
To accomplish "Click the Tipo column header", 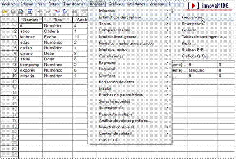I will (x=58, y=20).
